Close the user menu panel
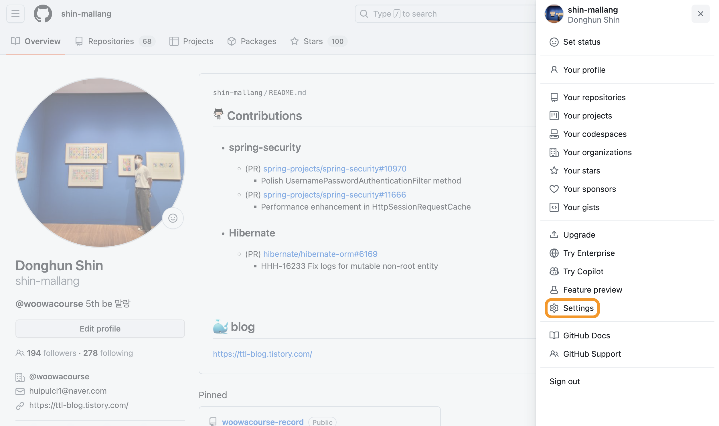Viewport: 719px width, 426px height. pyautogui.click(x=700, y=13)
